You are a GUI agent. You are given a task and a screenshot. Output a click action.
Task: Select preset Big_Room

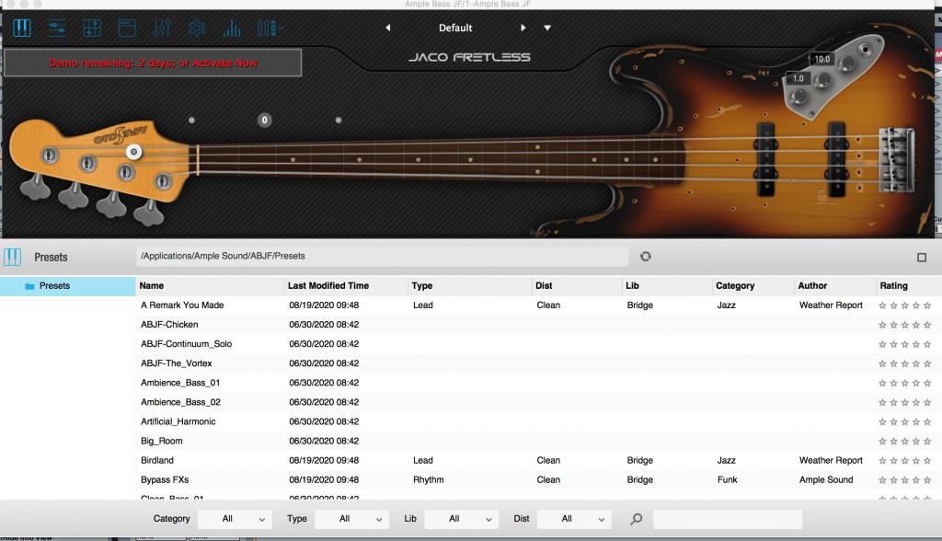point(162,441)
